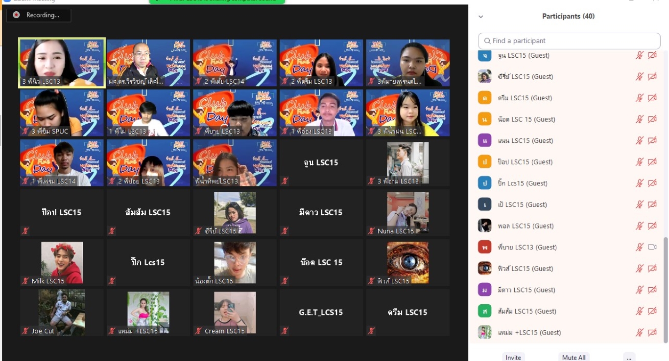Click the microphone icon for ฟิวส์ LSC15
The width and height of the screenshot is (669, 361).
(x=639, y=269)
